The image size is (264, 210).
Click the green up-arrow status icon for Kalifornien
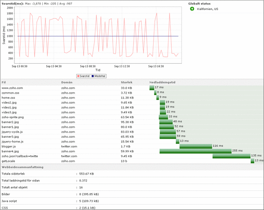pyautogui.click(x=192, y=9)
